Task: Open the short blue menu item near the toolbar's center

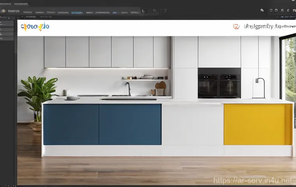Action: tap(115, 12)
